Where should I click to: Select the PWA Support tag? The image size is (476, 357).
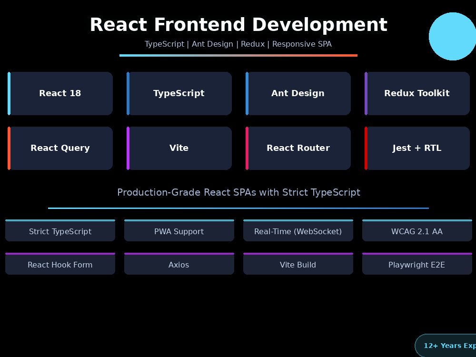(x=179, y=230)
